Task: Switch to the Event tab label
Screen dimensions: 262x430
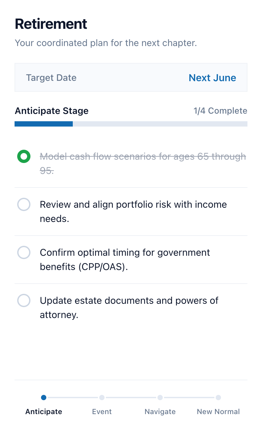Action: tap(102, 412)
